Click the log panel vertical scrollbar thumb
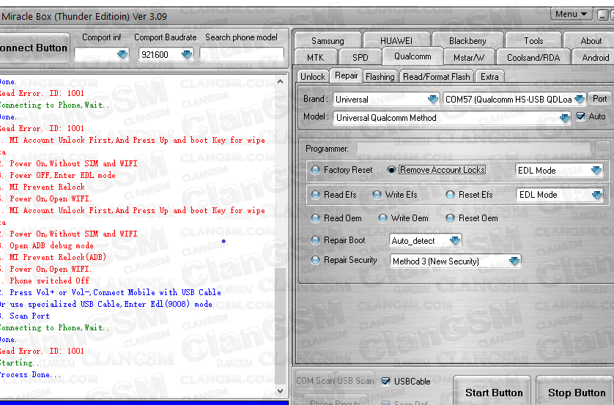Screen dimensions: 614x405 pyautogui.click(x=281, y=327)
